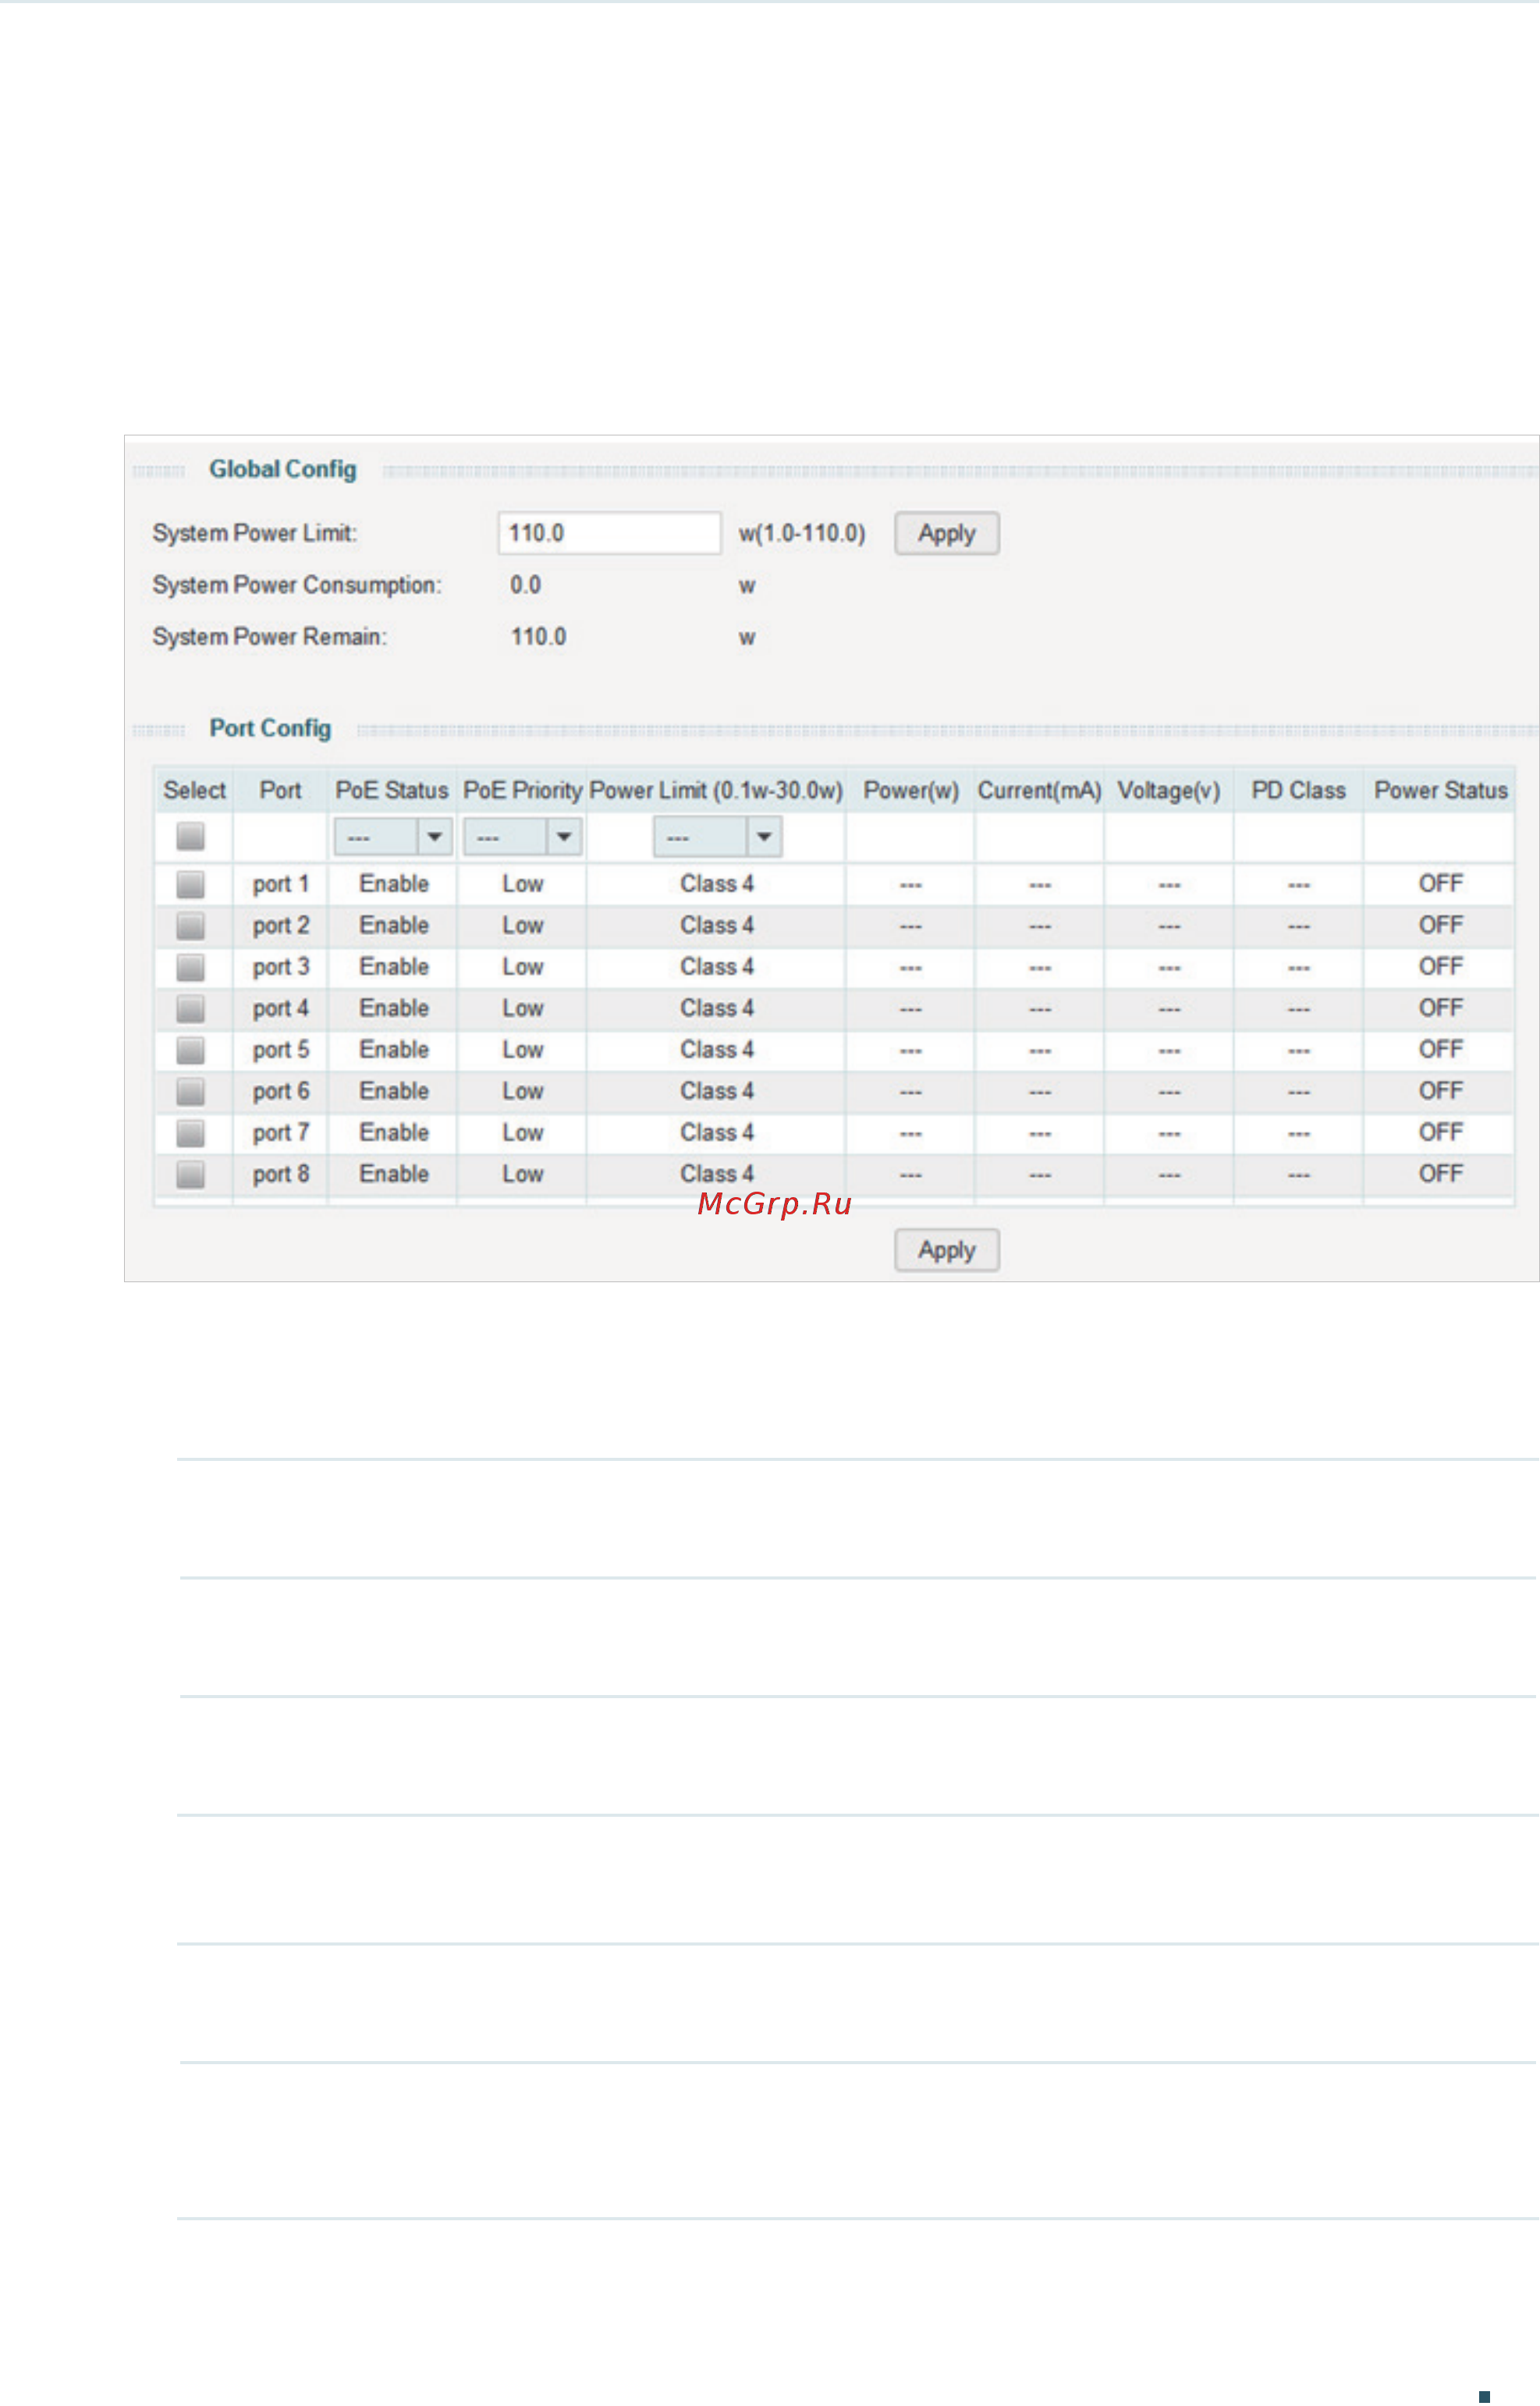This screenshot has width=1540, height=2406.
Task: Click the System Power Limit input field
Action: click(609, 533)
